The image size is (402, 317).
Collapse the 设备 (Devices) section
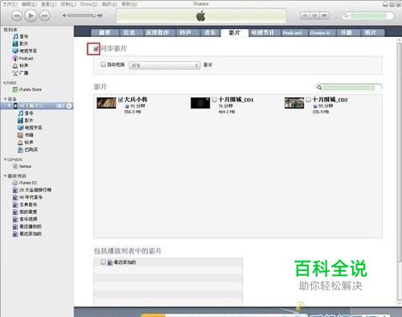[5, 99]
